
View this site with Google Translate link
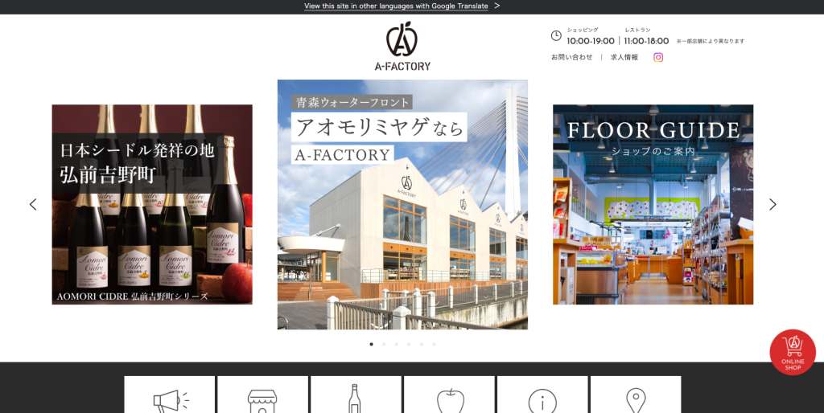396,6
